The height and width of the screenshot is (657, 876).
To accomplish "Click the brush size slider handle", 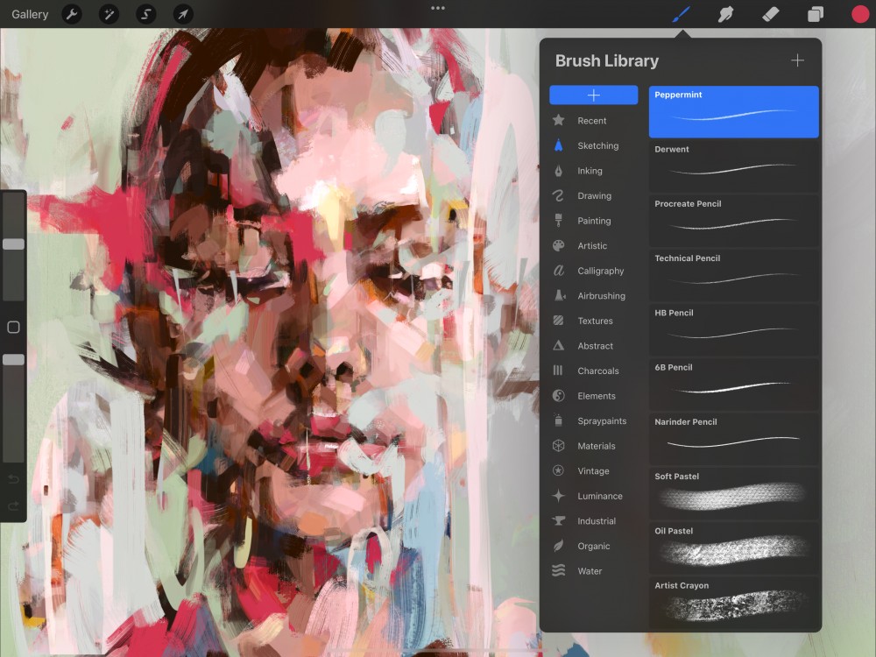I will (x=13, y=244).
